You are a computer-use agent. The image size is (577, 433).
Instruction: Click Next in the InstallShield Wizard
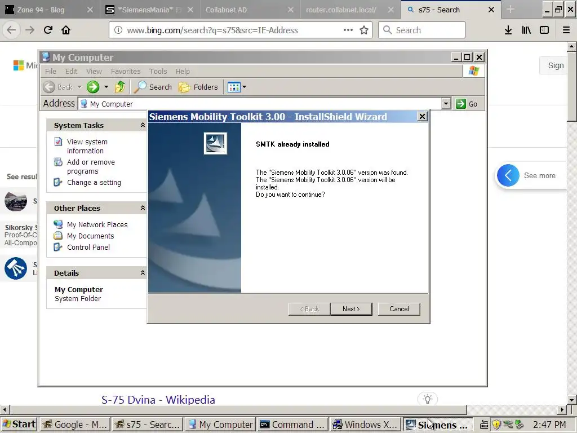click(351, 309)
